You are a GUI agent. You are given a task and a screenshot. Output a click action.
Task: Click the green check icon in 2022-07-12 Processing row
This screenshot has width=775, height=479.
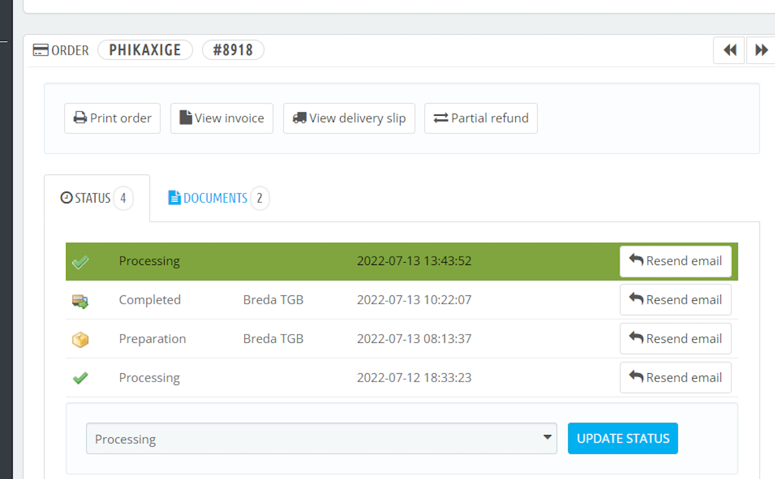coord(80,377)
